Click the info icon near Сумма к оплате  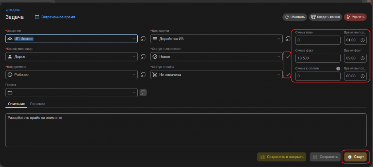coord(338,68)
